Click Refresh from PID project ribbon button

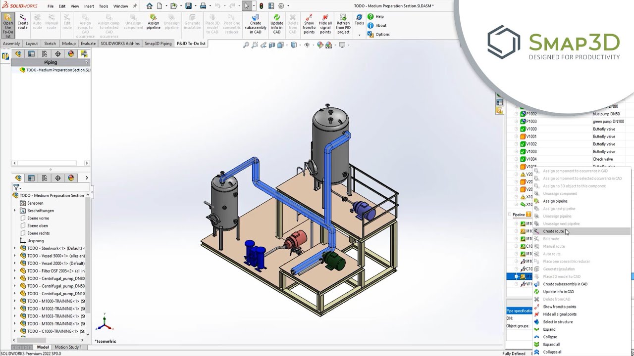pyautogui.click(x=343, y=24)
